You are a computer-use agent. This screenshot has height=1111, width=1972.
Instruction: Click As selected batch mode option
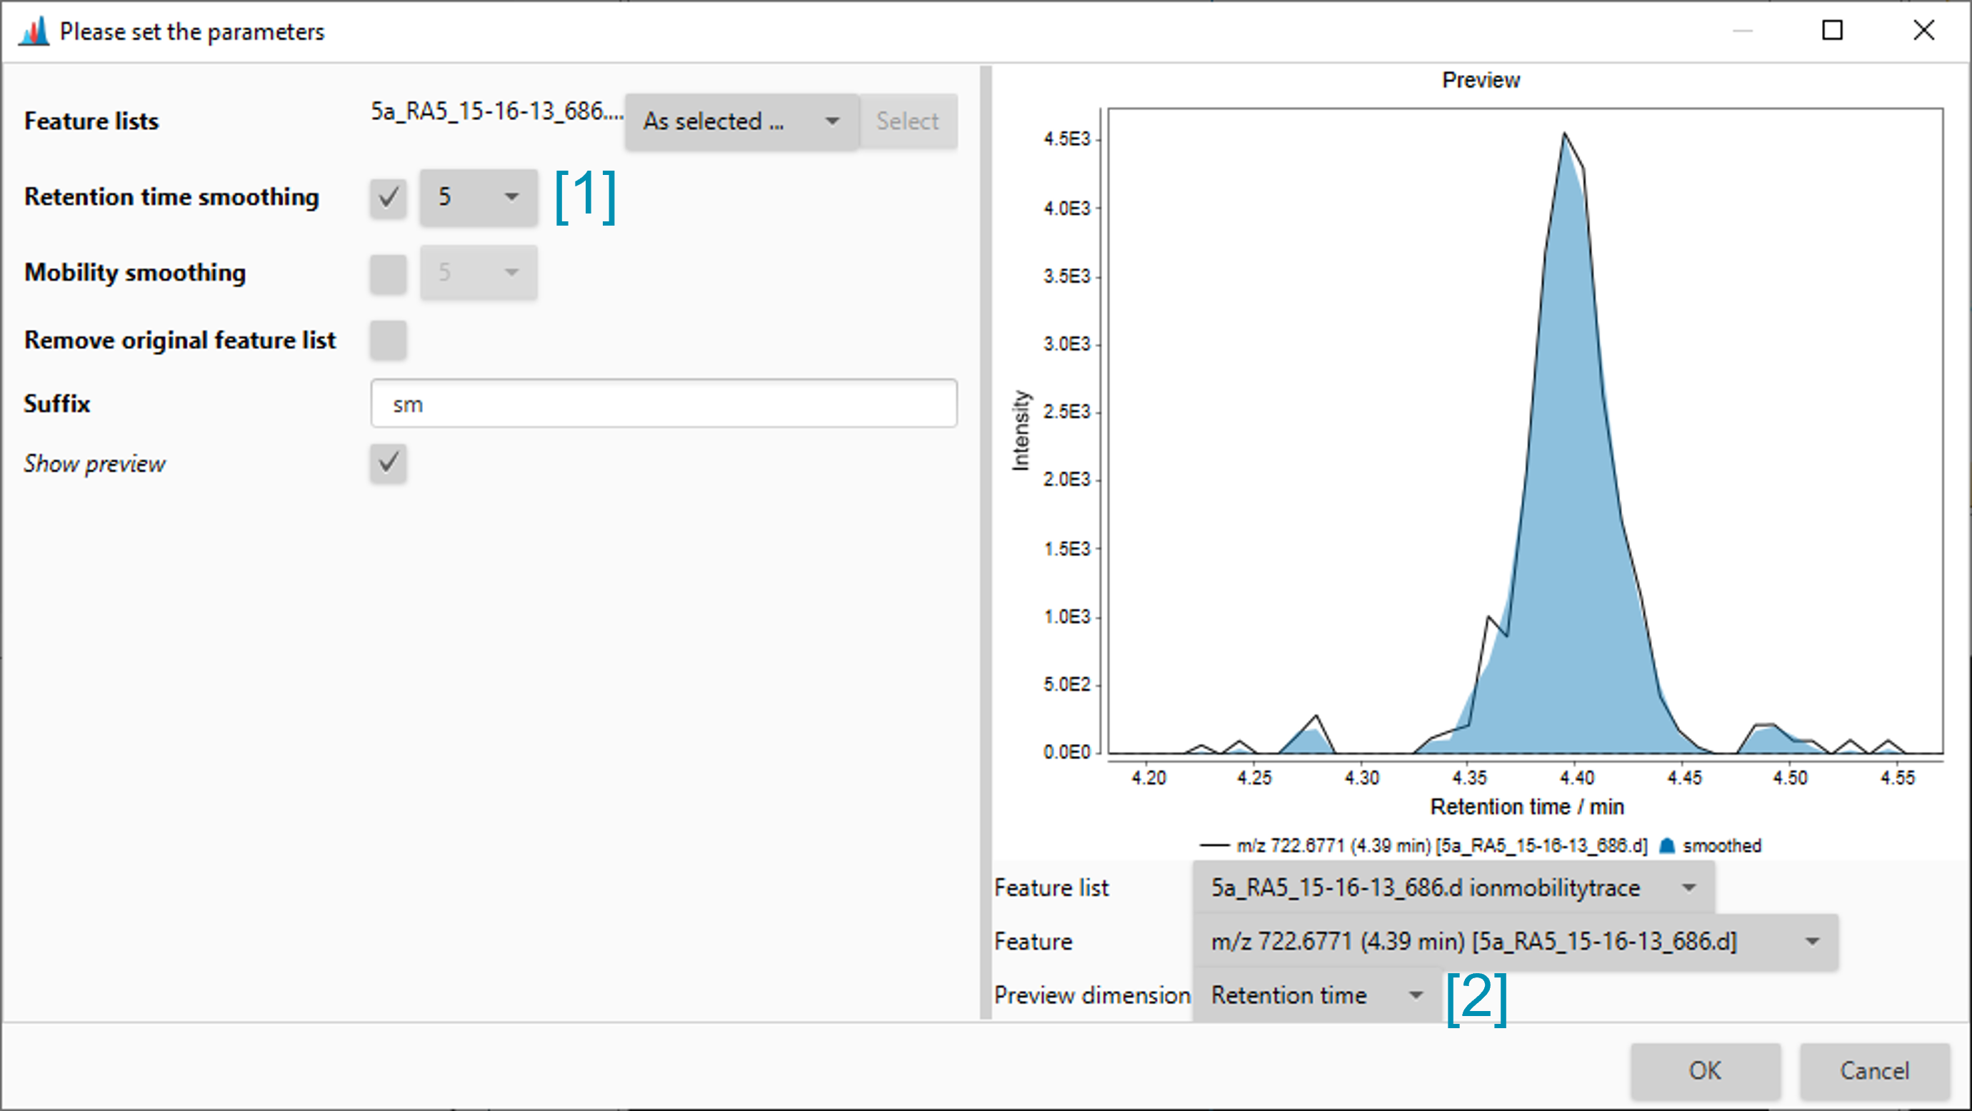748,121
